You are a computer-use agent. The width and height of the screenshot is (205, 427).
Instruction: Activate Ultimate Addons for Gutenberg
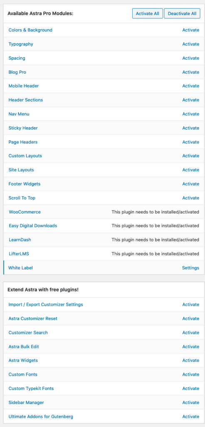click(x=190, y=417)
